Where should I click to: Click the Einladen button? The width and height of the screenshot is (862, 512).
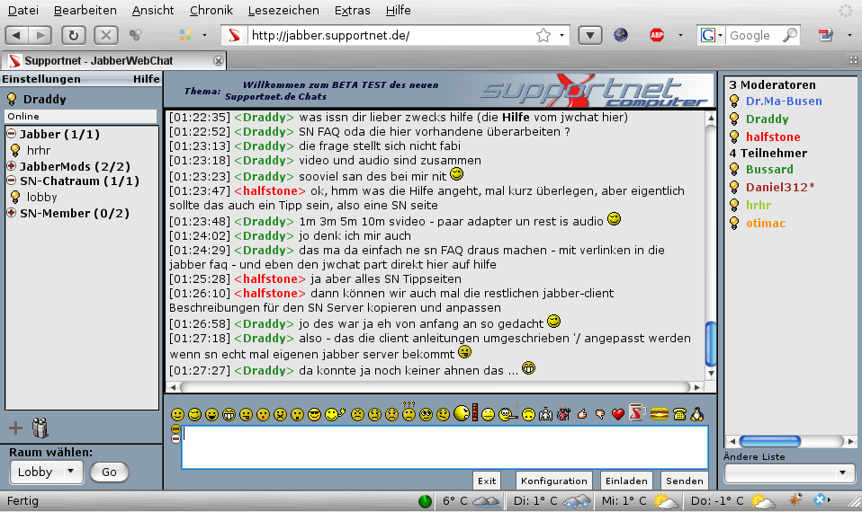click(x=626, y=481)
